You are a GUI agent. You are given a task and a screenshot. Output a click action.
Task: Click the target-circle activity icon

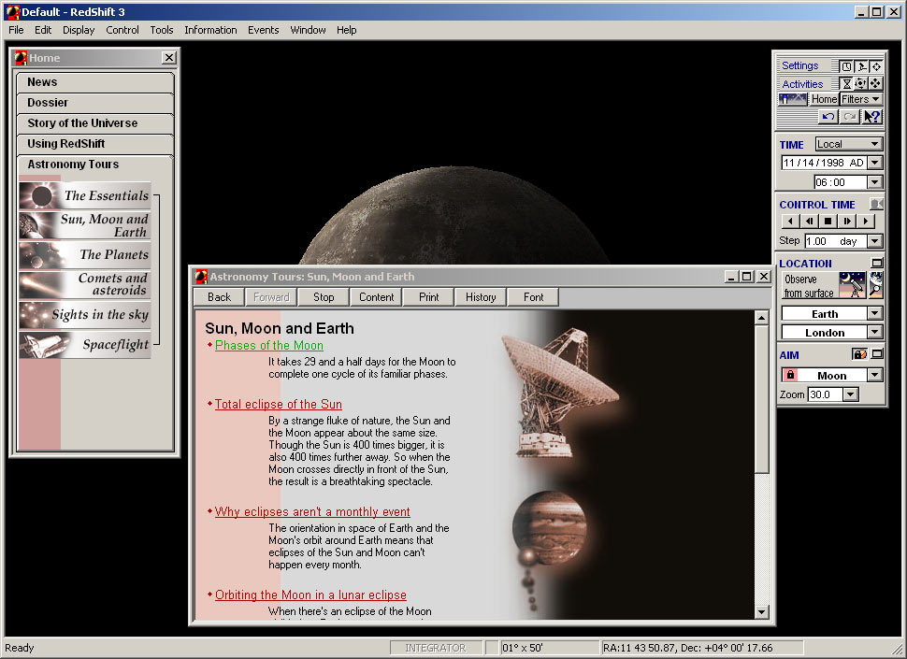[861, 84]
